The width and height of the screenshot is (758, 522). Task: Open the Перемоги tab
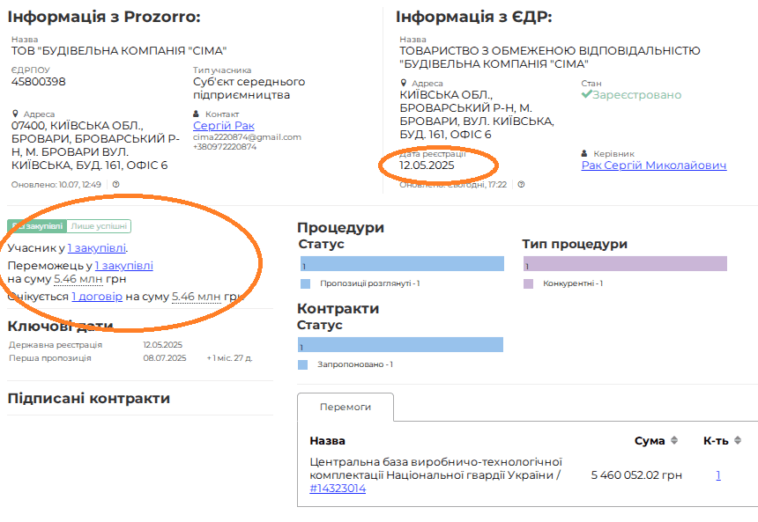coord(345,407)
